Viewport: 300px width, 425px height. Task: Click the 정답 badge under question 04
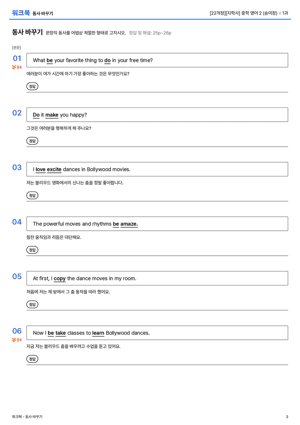coord(32,249)
